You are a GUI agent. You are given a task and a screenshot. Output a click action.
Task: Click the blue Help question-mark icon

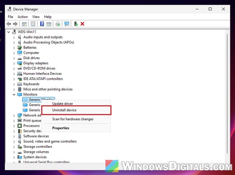42,24
